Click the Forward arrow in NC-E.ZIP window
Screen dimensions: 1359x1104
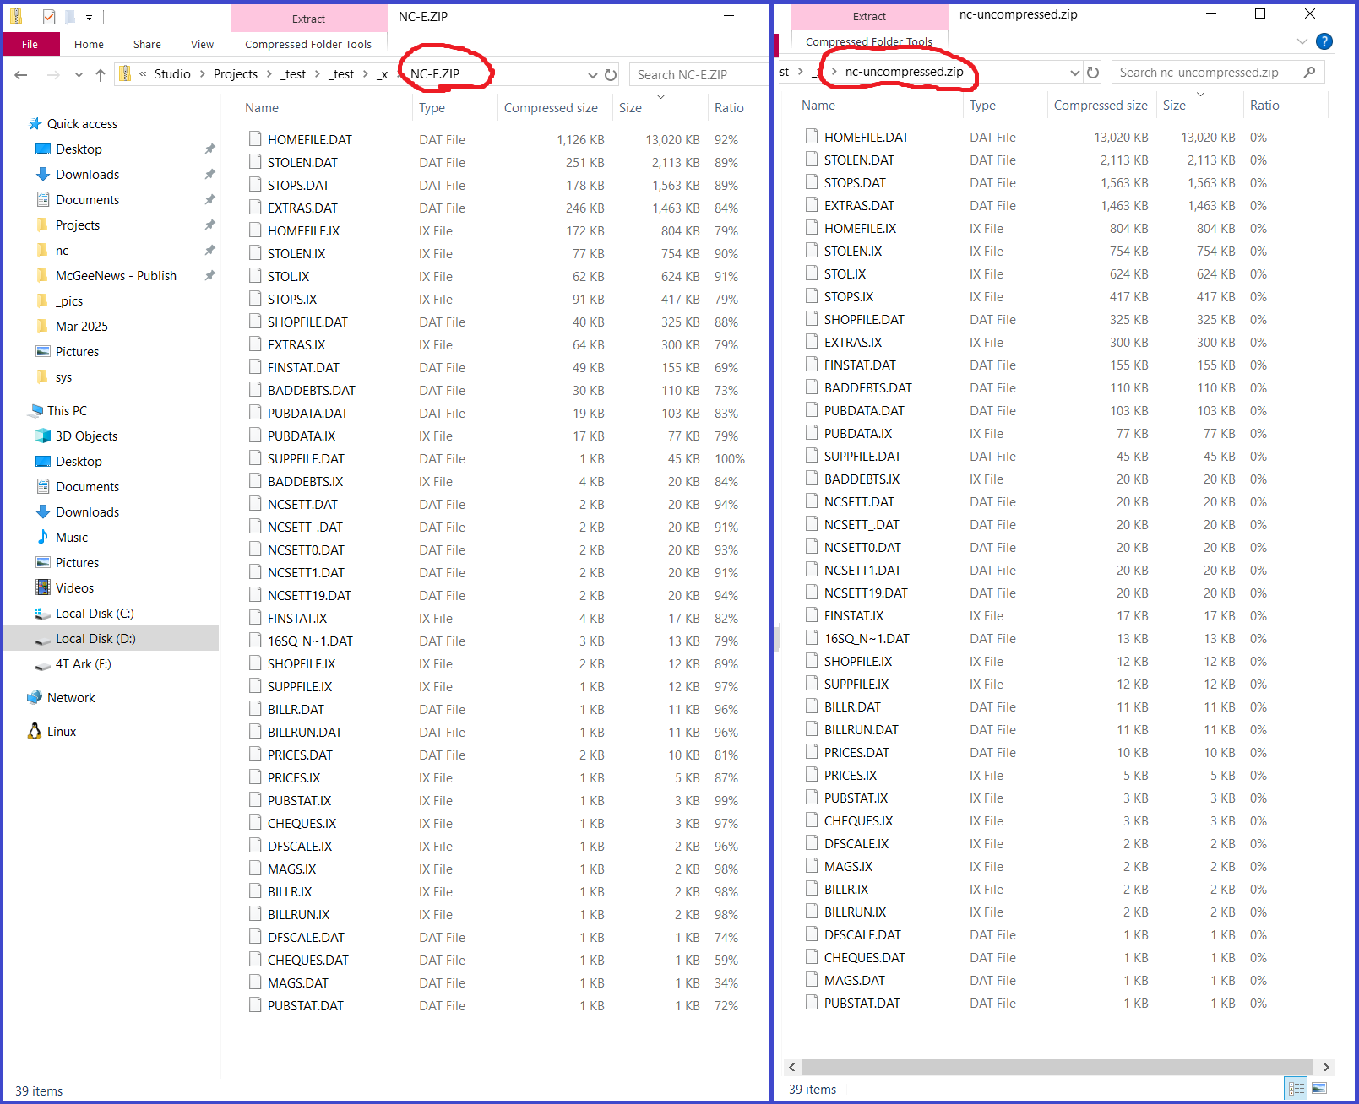[x=53, y=75]
